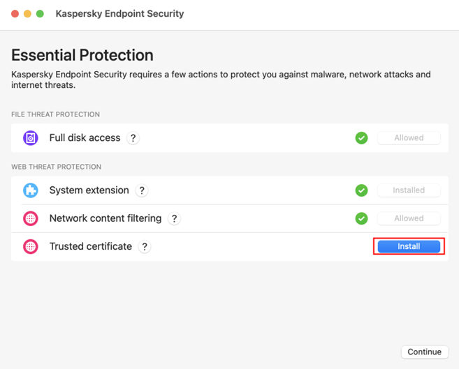Click the Network content filtering globe icon
Screen dimensions: 459x369
click(31, 218)
